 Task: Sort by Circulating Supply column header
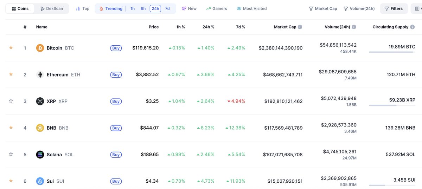pos(390,27)
